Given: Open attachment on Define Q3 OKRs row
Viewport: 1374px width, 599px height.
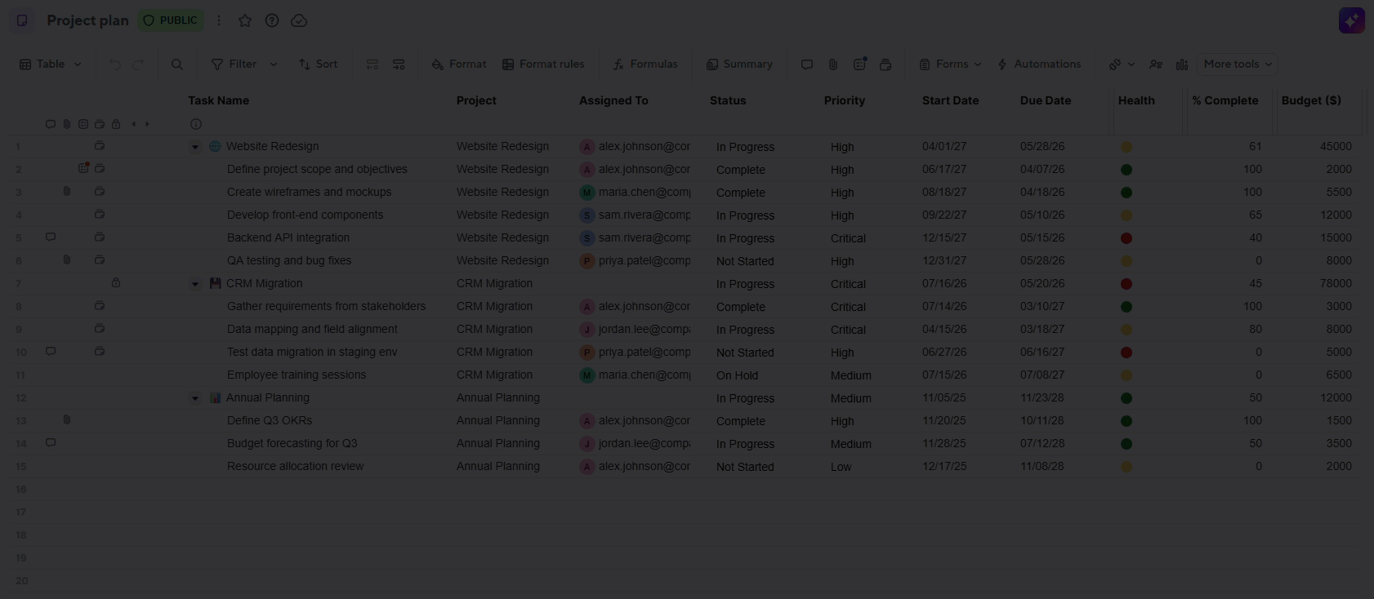Looking at the screenshot, I should [x=67, y=419].
